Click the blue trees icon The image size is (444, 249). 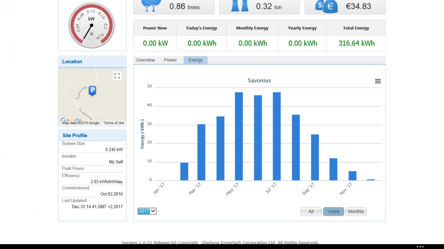click(x=151, y=6)
